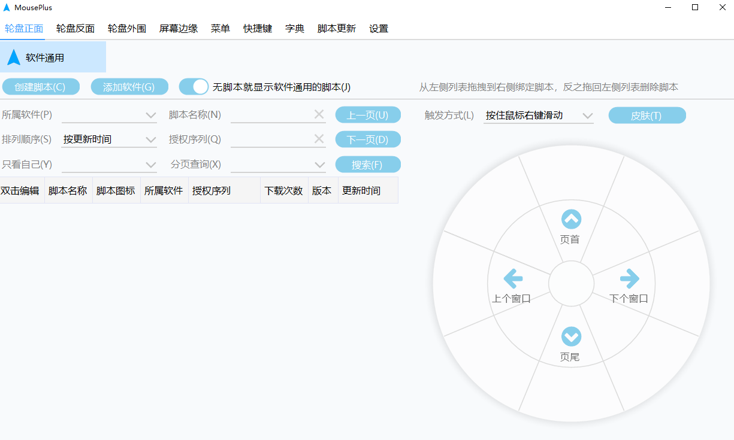Switch to the 设置 tab
This screenshot has height=440, width=734.
(x=379, y=28)
